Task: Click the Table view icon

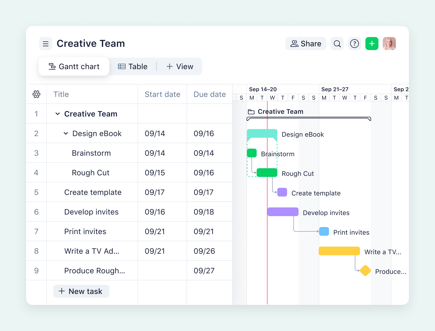Action: 122,66
